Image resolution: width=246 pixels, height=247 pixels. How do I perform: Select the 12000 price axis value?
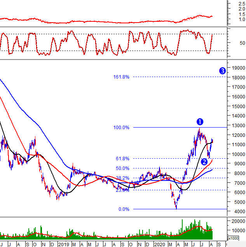(x=238, y=135)
